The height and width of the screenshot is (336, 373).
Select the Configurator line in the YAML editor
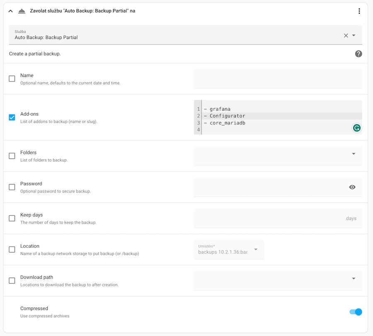pyautogui.click(x=227, y=116)
